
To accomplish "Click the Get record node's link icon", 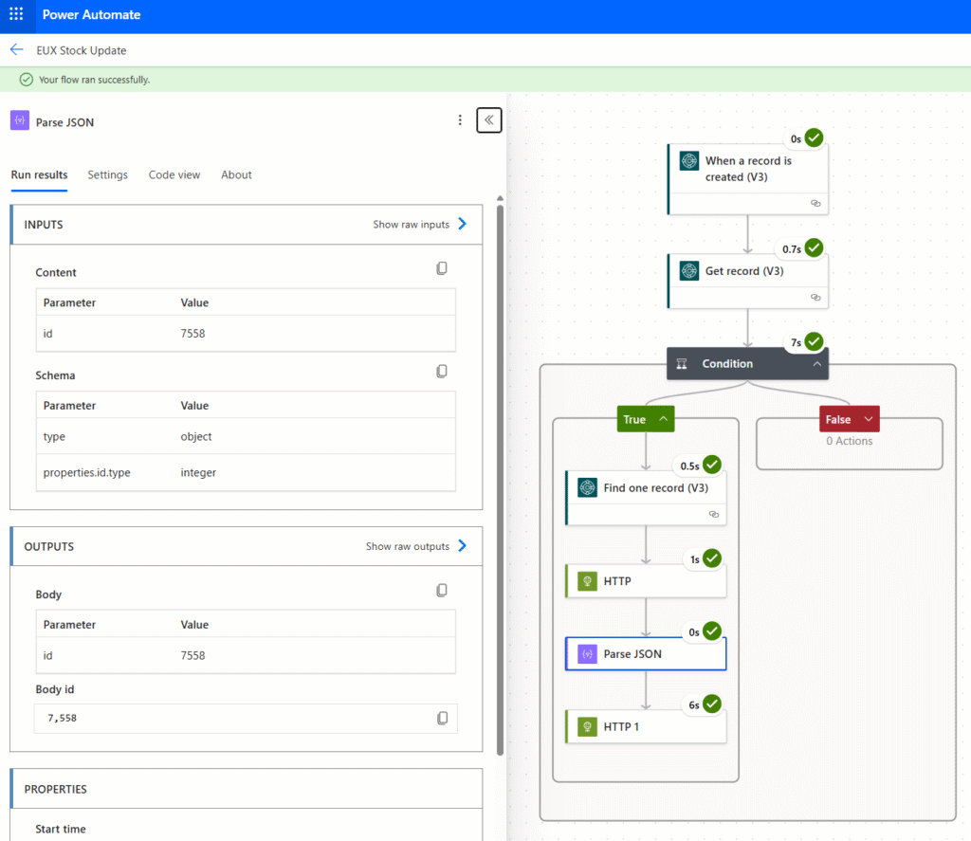I will point(815,298).
